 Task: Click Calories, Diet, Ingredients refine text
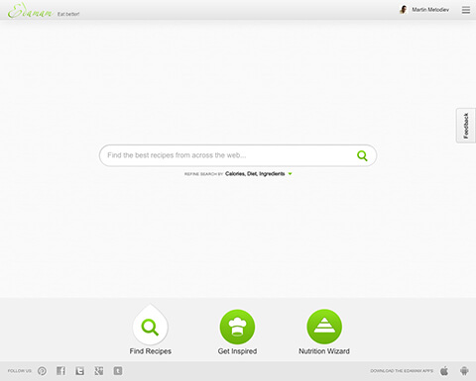coord(255,173)
